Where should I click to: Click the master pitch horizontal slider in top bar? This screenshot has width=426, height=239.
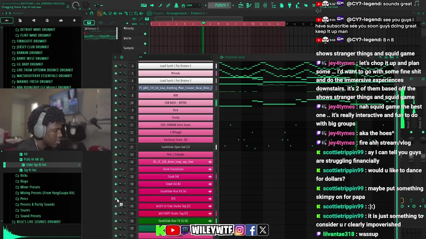click(99, 5)
